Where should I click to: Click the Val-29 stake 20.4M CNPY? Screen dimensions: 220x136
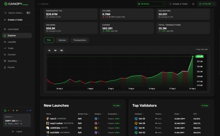tap(180, 123)
